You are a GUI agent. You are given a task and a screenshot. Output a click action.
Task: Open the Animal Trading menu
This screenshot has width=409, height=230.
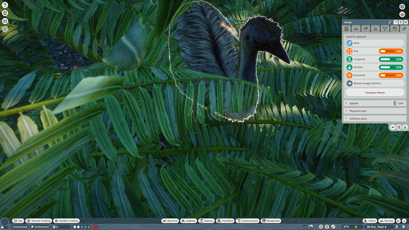click(x=39, y=221)
